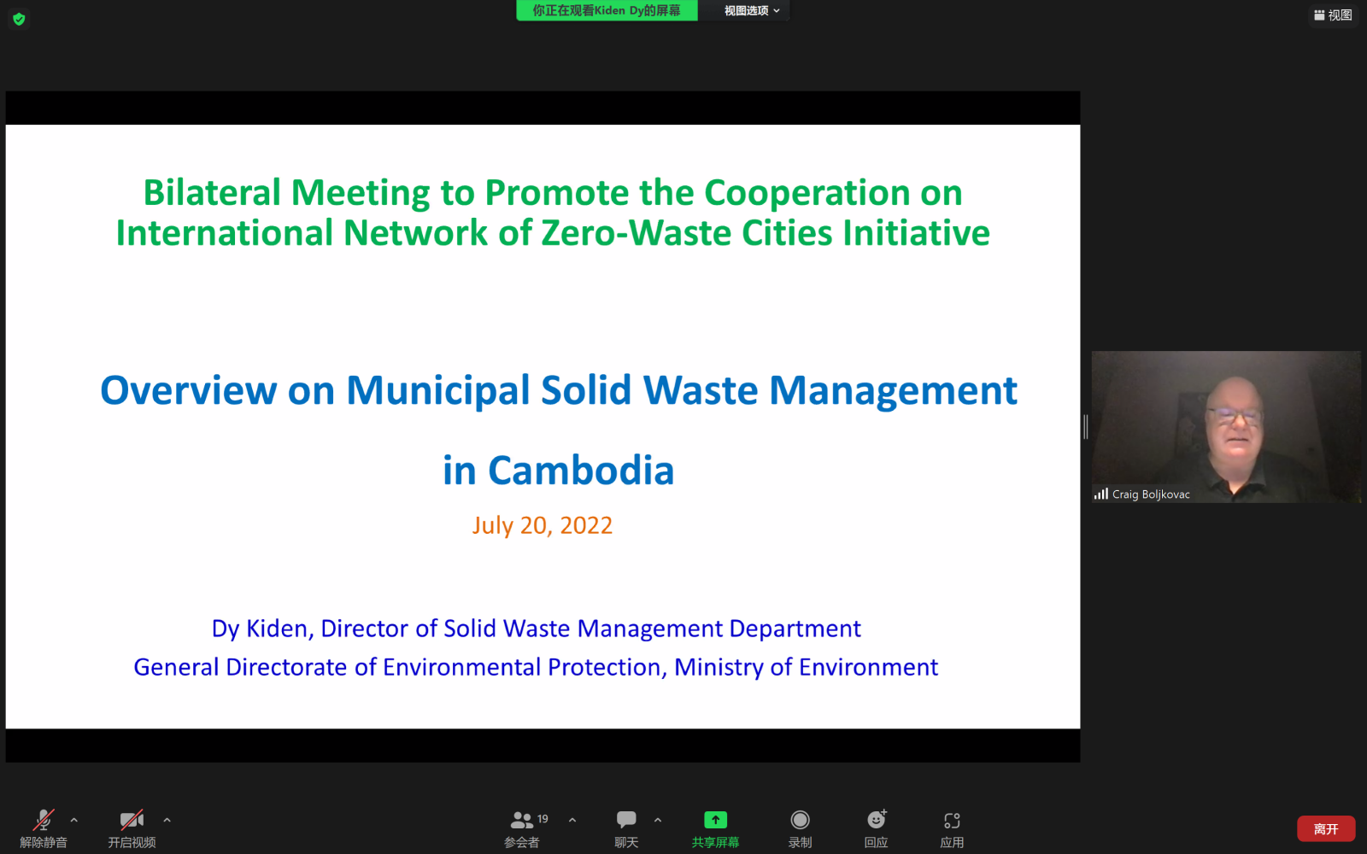The image size is (1367, 854).
Task: Expand video options arrow next to camera
Action: point(167,820)
